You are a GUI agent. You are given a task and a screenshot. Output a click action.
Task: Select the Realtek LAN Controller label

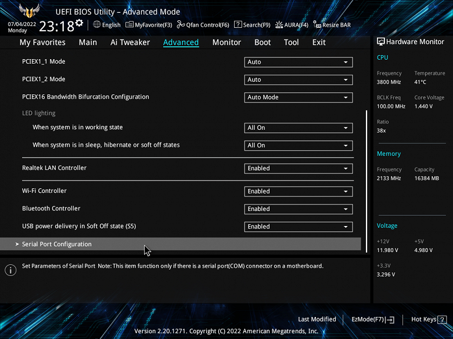point(55,168)
